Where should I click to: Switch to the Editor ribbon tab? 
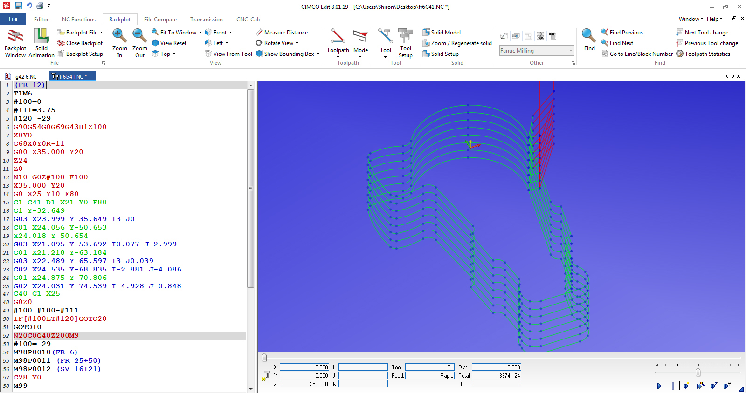coord(41,19)
